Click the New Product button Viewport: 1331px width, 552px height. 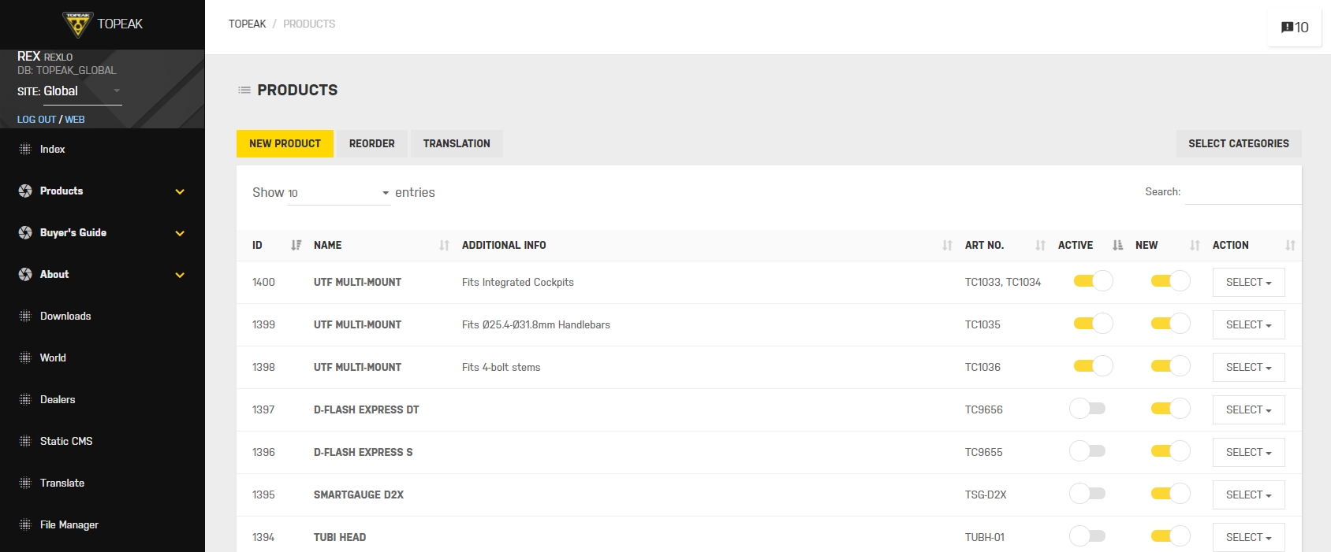tap(285, 143)
